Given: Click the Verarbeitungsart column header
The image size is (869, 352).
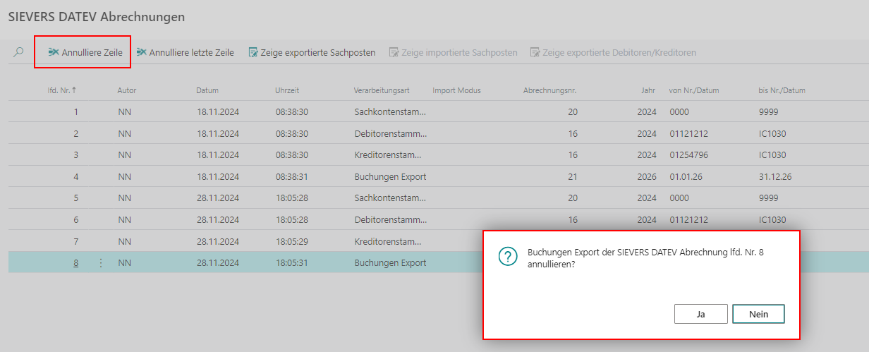Looking at the screenshot, I should (382, 90).
